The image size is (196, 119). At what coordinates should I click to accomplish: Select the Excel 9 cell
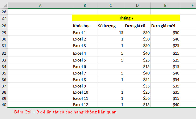pyautogui.click(x=85, y=86)
